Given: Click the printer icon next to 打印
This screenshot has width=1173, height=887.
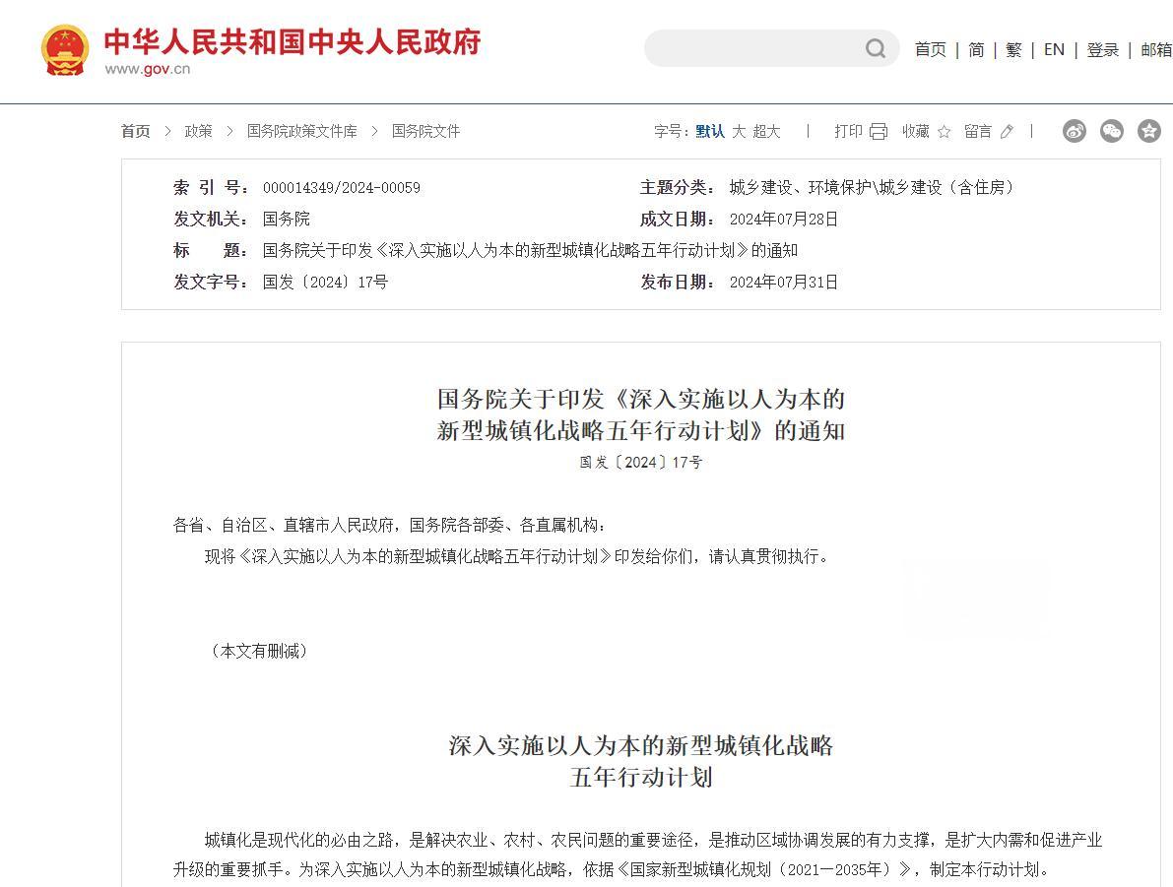Looking at the screenshot, I should pyautogui.click(x=879, y=132).
